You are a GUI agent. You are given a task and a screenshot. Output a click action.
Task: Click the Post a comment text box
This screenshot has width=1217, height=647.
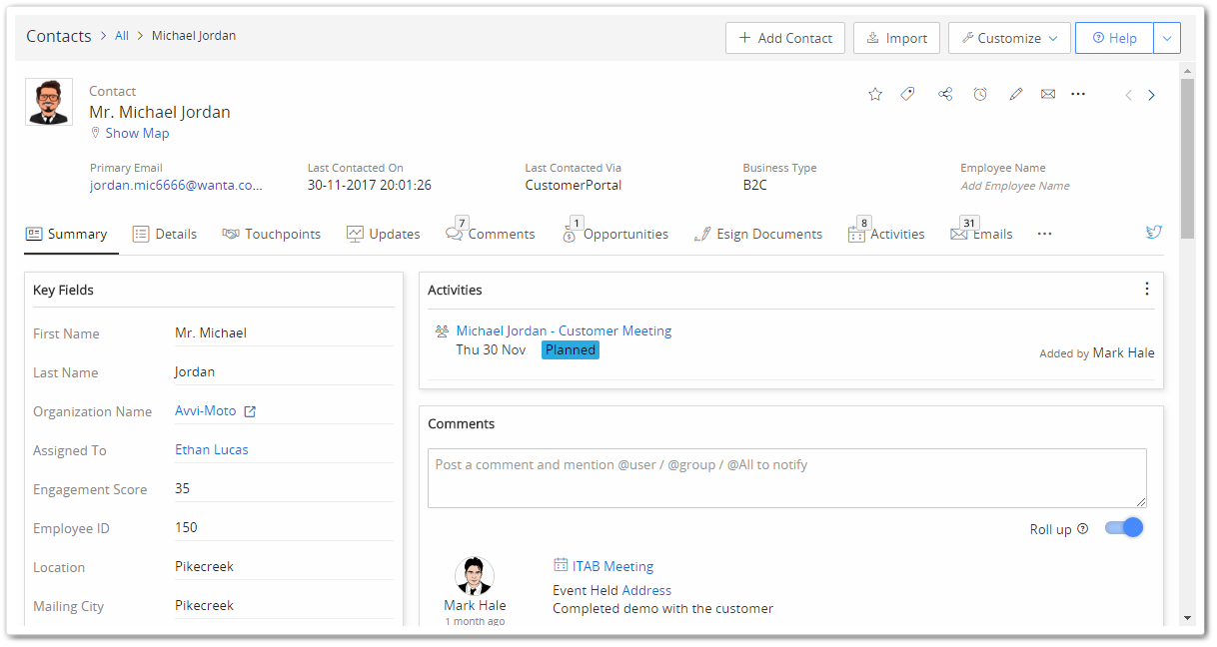coord(786,477)
